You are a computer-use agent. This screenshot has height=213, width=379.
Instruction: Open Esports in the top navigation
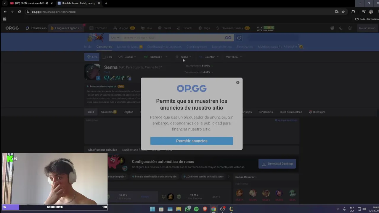point(184,28)
